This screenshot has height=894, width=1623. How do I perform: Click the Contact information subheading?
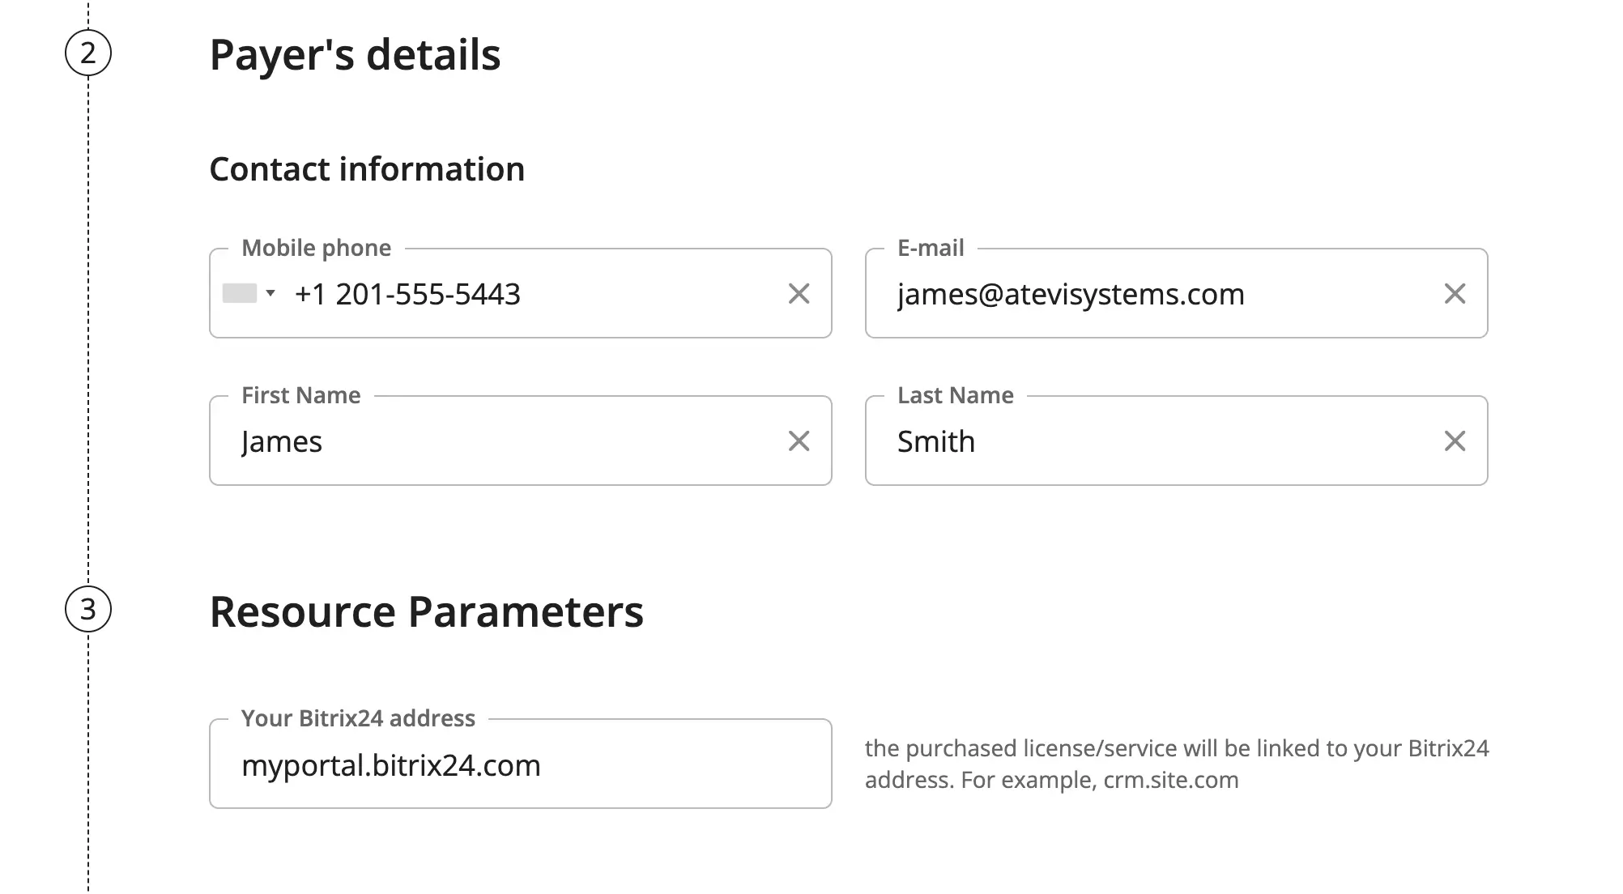(367, 169)
